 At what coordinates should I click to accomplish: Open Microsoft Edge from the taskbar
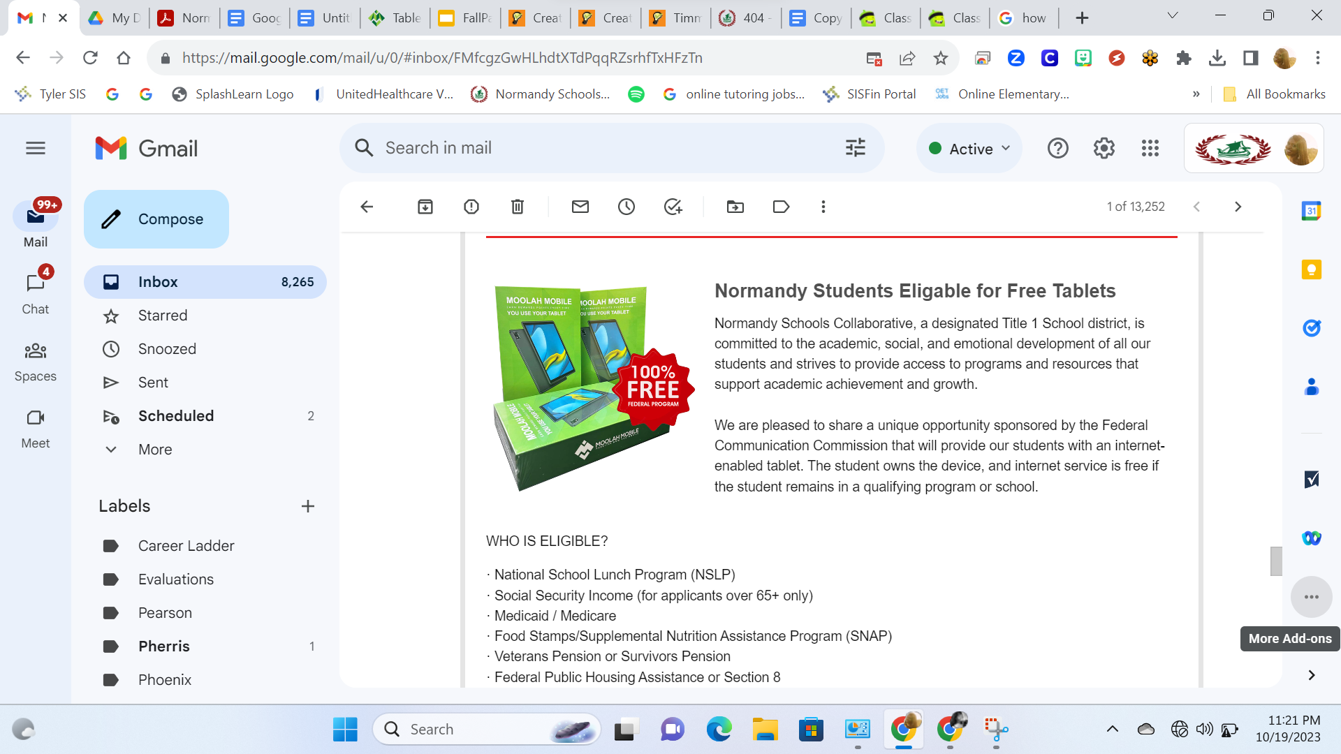[719, 730]
